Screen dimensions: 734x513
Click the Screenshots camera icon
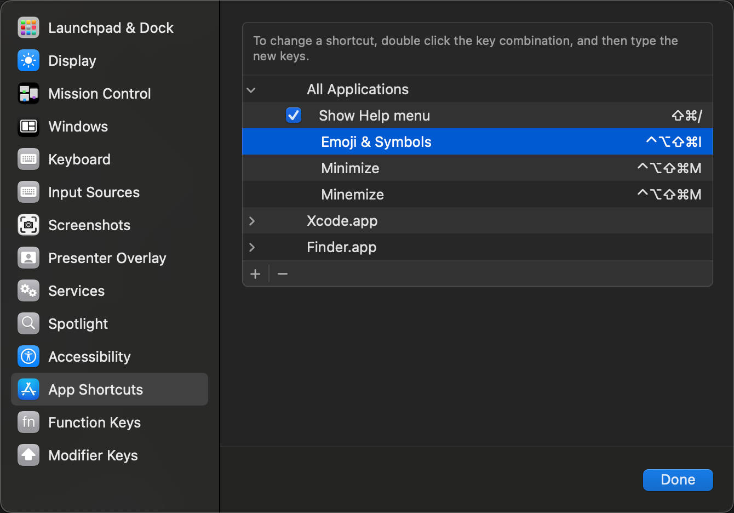tap(28, 225)
